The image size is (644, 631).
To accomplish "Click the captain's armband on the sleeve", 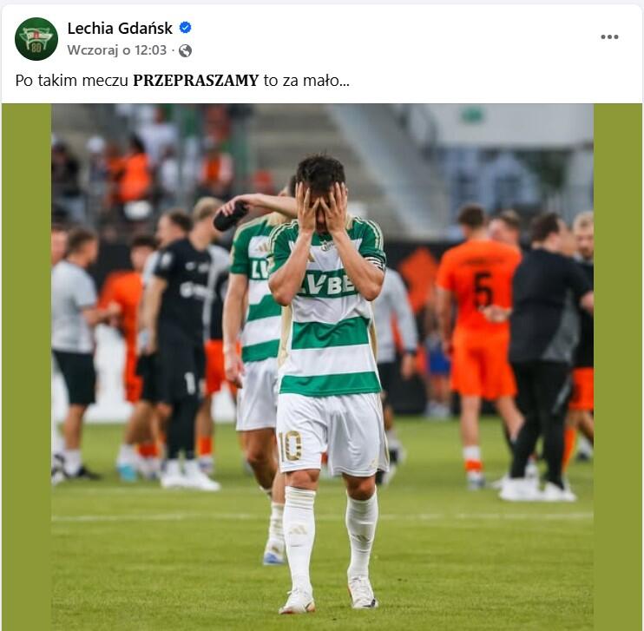I will point(376,262).
